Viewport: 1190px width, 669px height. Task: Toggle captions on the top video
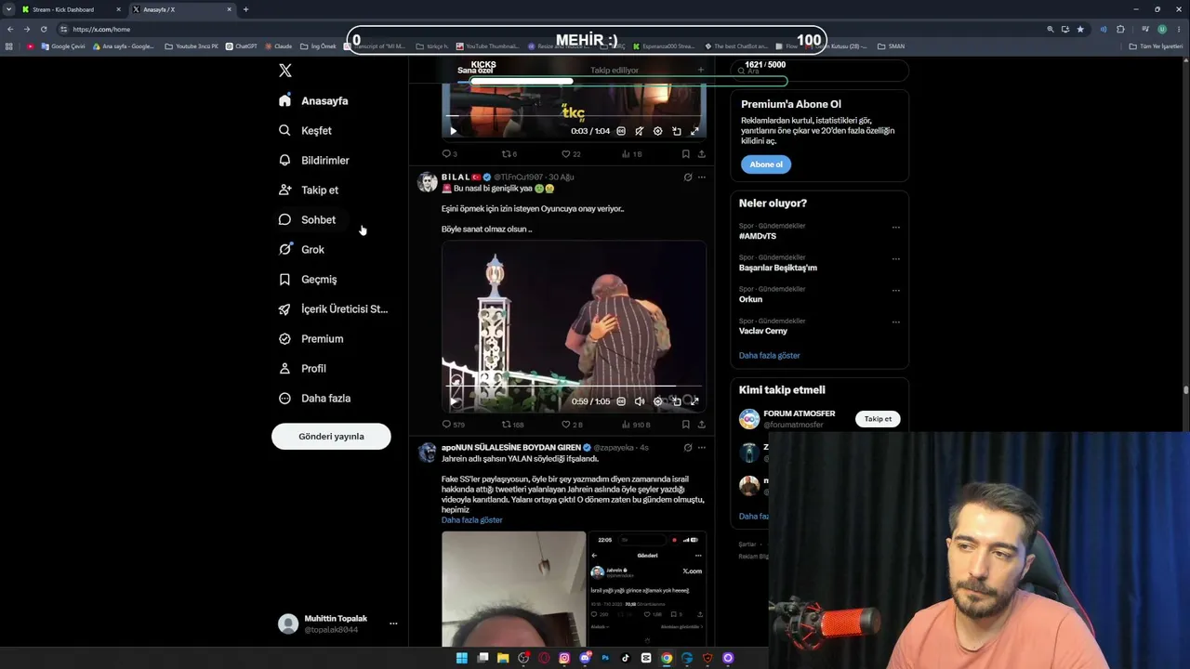click(621, 131)
